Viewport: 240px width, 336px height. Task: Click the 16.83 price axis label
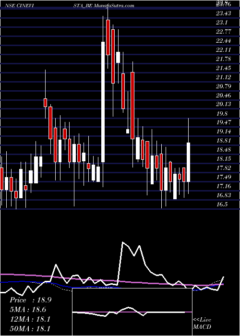(224, 195)
